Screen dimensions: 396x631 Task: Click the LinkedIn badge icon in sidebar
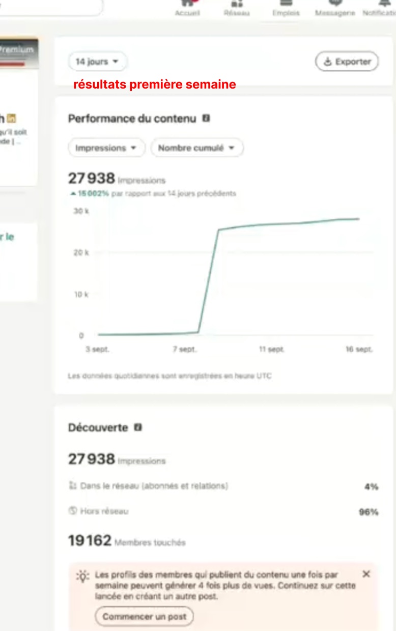(x=12, y=118)
